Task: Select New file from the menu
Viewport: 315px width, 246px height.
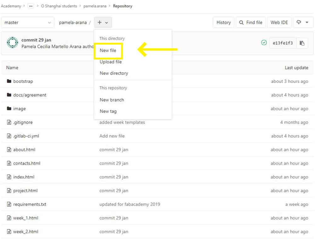Action: [x=108, y=50]
